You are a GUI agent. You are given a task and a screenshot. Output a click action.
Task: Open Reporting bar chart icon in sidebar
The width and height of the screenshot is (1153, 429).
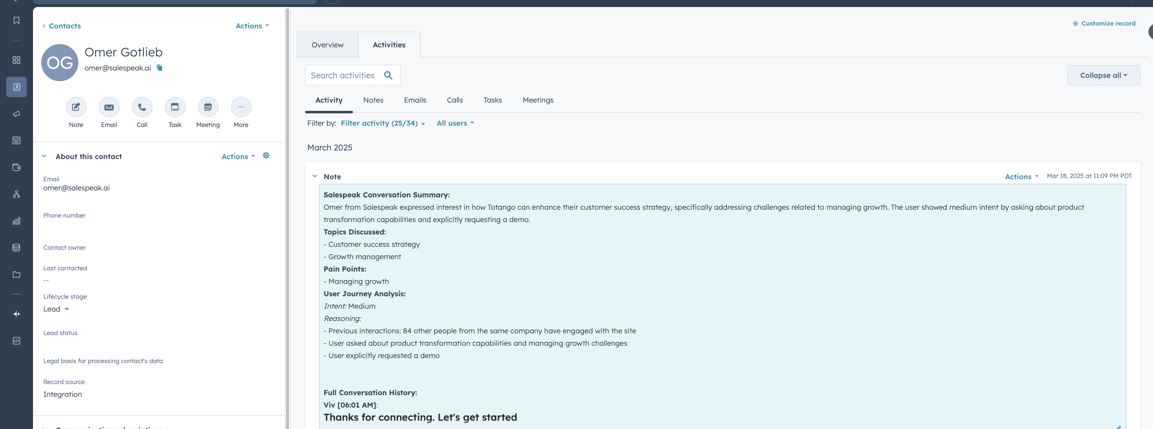pyautogui.click(x=16, y=221)
